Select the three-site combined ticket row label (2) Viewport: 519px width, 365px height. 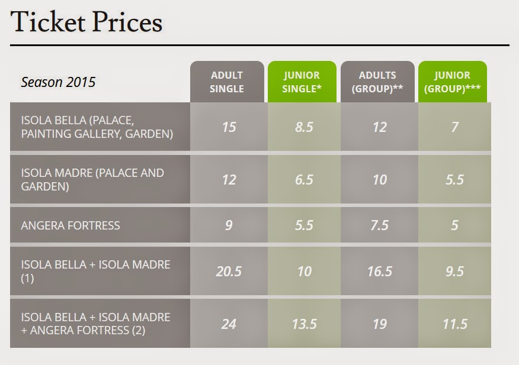pyautogui.click(x=95, y=324)
